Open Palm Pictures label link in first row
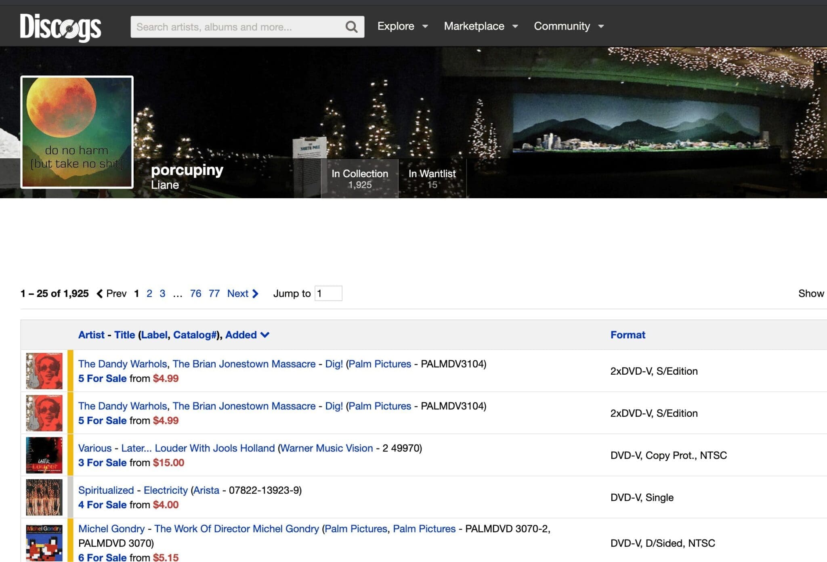Image resolution: width=827 pixels, height=562 pixels. point(380,364)
